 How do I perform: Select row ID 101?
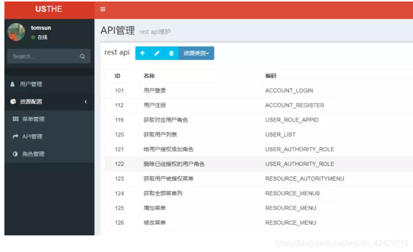119,91
